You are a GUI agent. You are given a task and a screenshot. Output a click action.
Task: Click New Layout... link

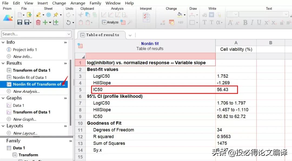25,133
